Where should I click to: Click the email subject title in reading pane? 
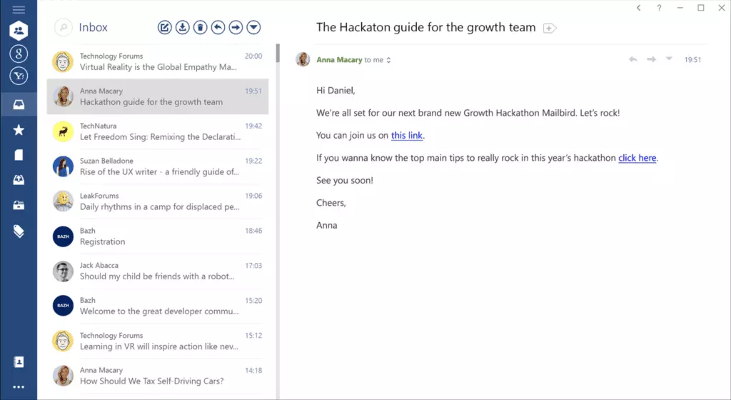tap(425, 28)
